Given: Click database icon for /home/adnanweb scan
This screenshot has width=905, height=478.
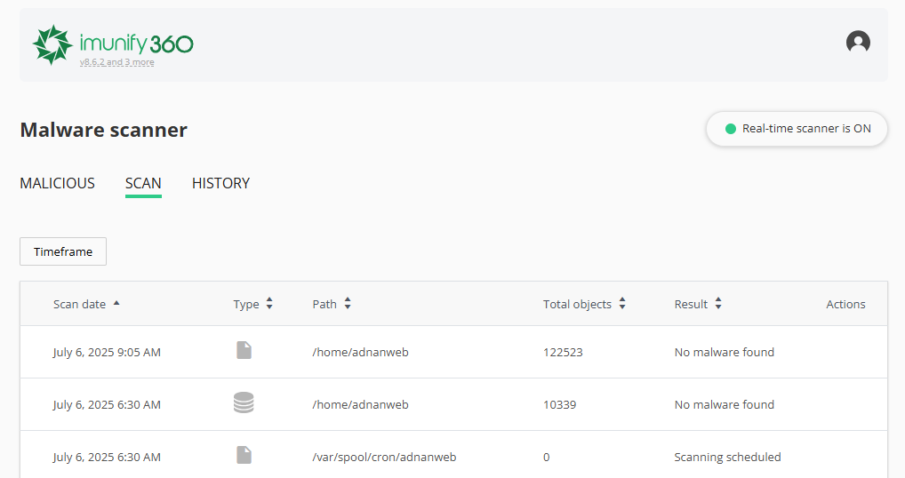Looking at the screenshot, I should [x=244, y=403].
